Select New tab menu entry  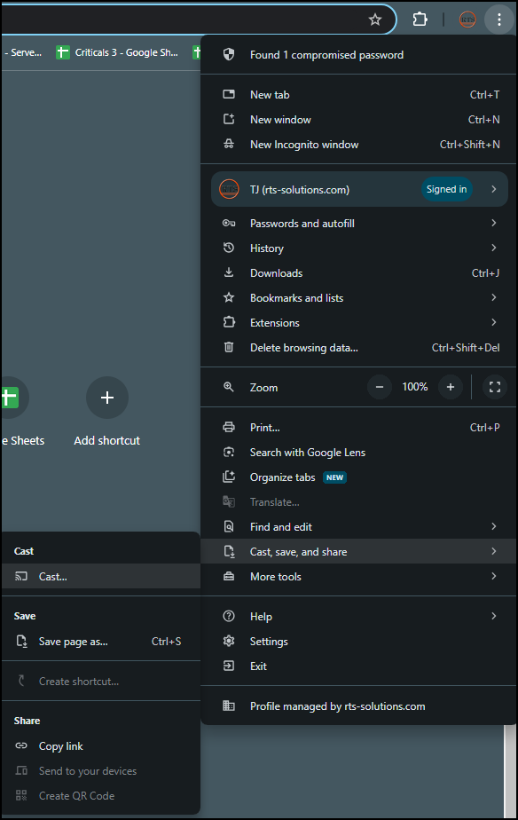(358, 95)
